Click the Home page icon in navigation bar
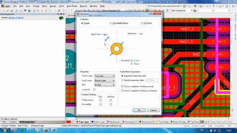Image resolution: width=237 pixels, height=133 pixels. coord(195,6)
